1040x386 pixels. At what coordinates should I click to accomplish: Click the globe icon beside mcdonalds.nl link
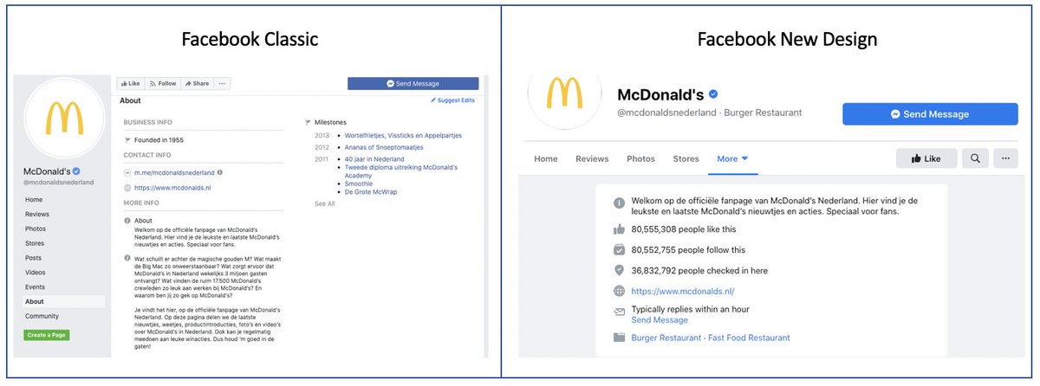click(x=619, y=292)
